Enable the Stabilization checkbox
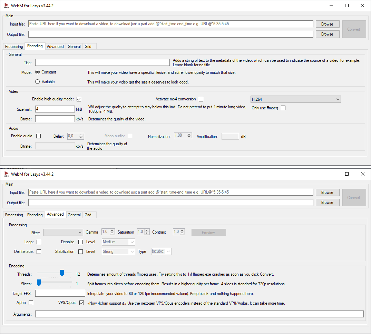 click(81, 252)
